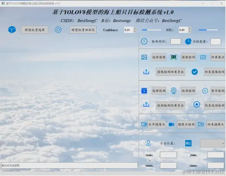226x176 pixels.
Task: Minimize the window
Action: [202, 3]
